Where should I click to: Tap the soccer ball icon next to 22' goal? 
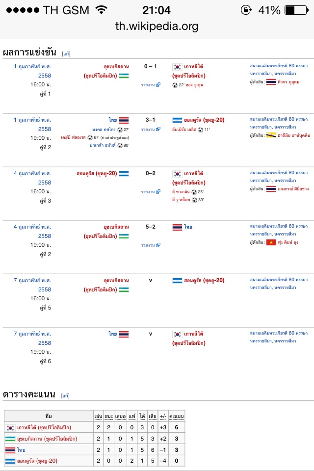(175, 85)
